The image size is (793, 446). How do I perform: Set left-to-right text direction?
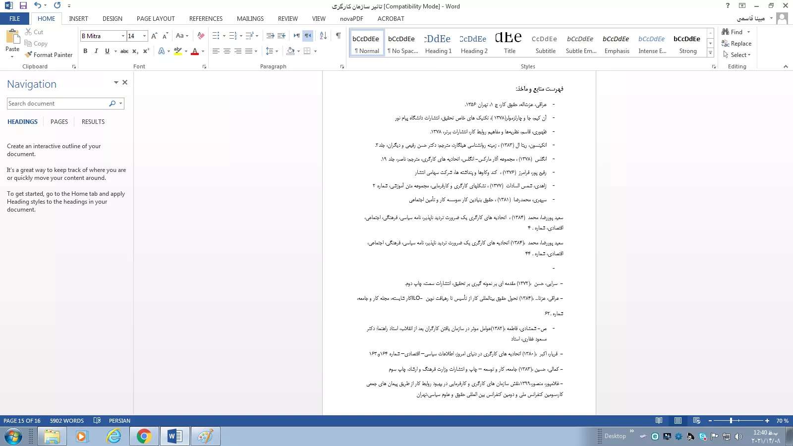296,36
